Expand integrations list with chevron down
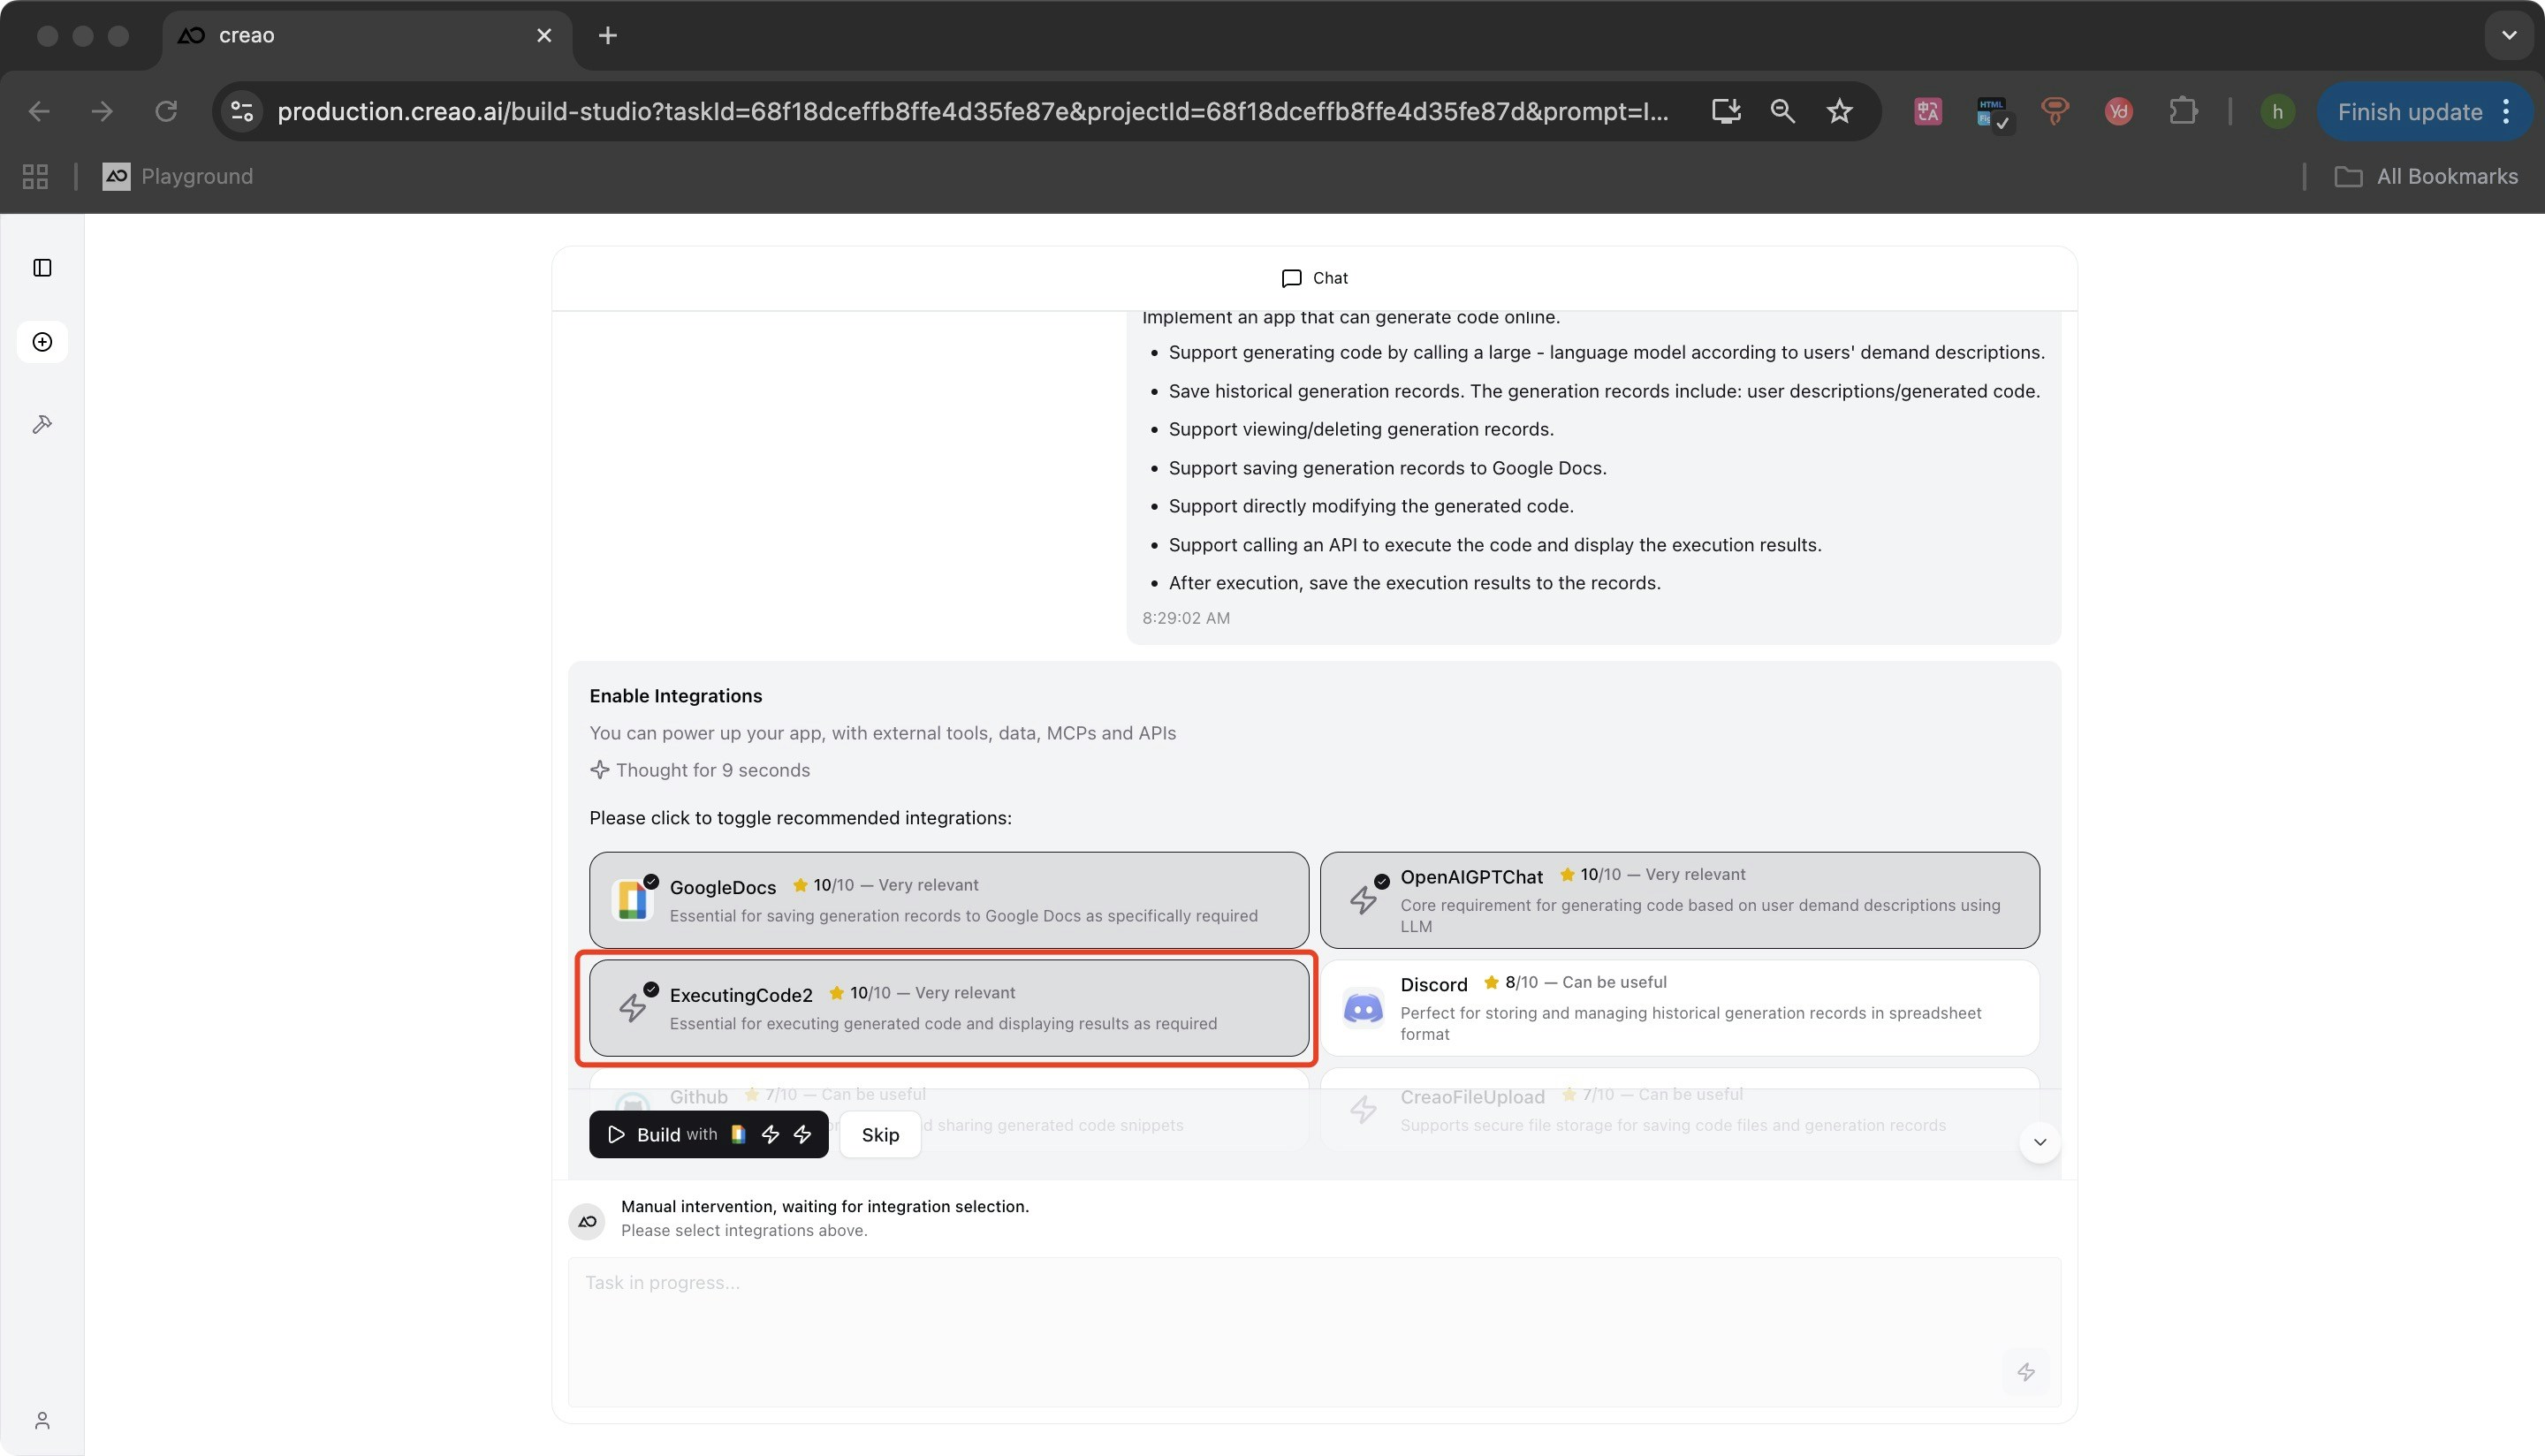The image size is (2545, 1456). [2039, 1142]
